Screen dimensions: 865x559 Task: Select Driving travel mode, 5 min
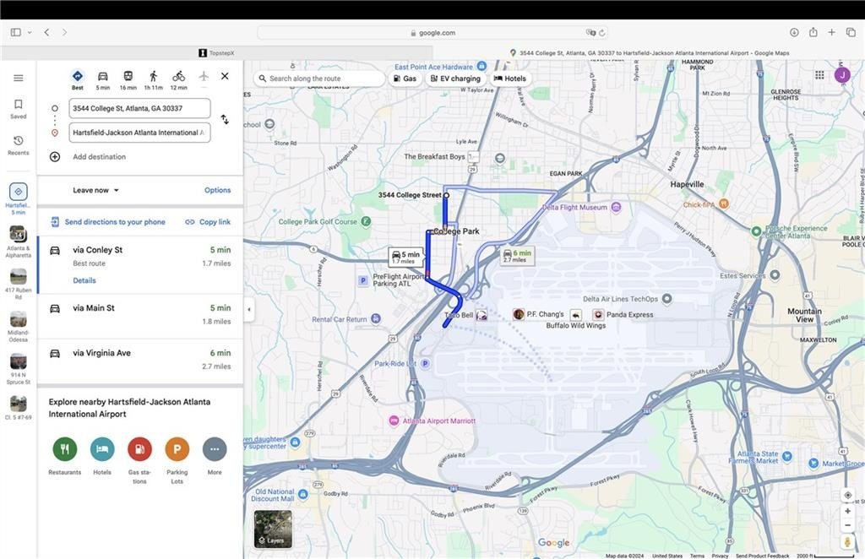tap(102, 79)
